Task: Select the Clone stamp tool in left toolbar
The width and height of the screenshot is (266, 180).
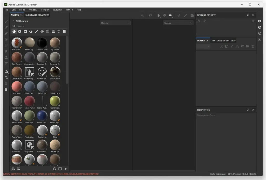Action: coord(6,57)
